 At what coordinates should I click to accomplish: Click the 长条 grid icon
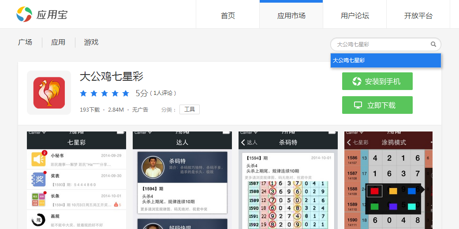39,199
